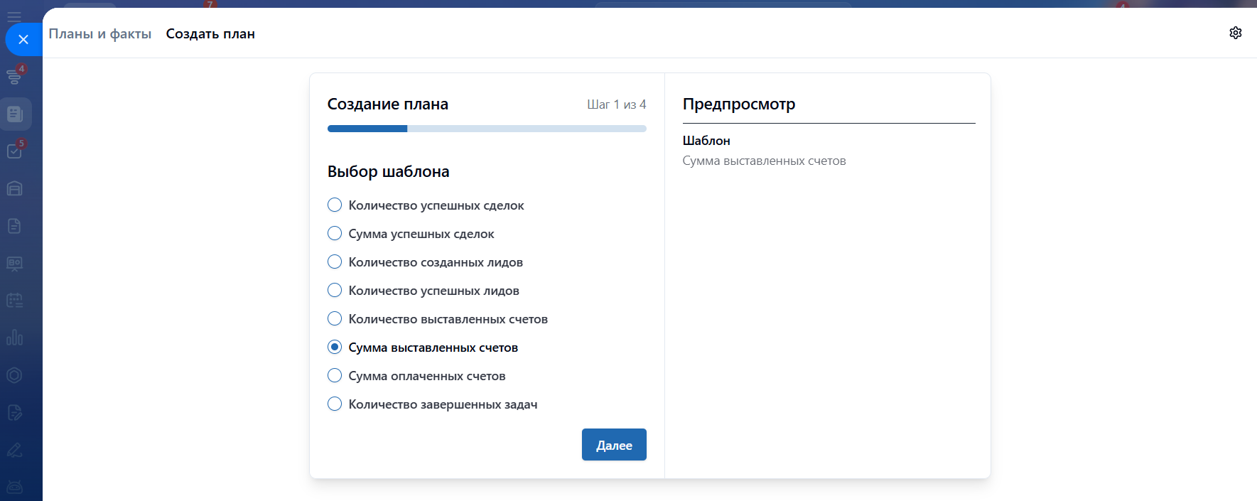
Task: Open the calendar icon in sidebar
Action: point(14,300)
